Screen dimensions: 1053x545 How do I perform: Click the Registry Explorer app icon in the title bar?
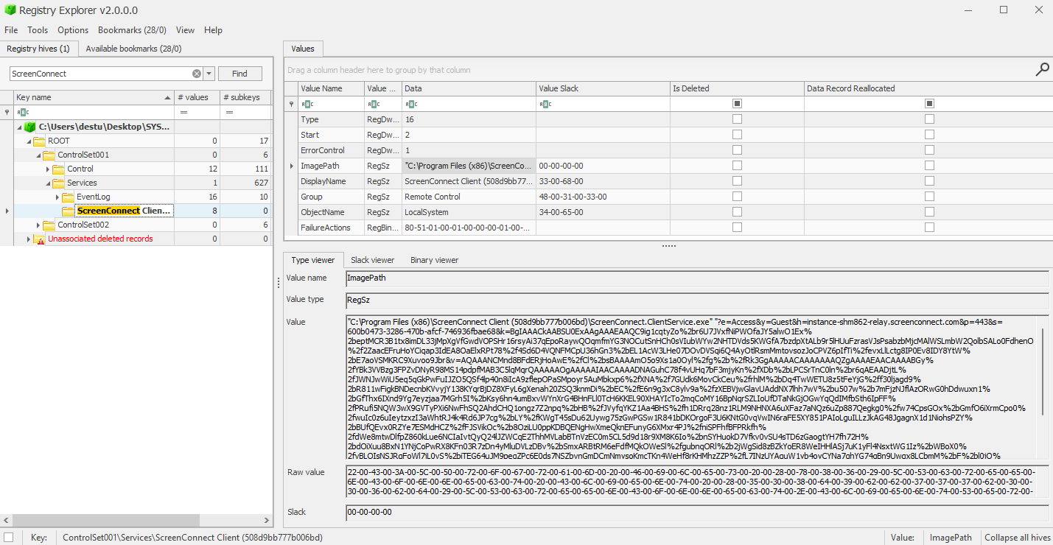10,10
